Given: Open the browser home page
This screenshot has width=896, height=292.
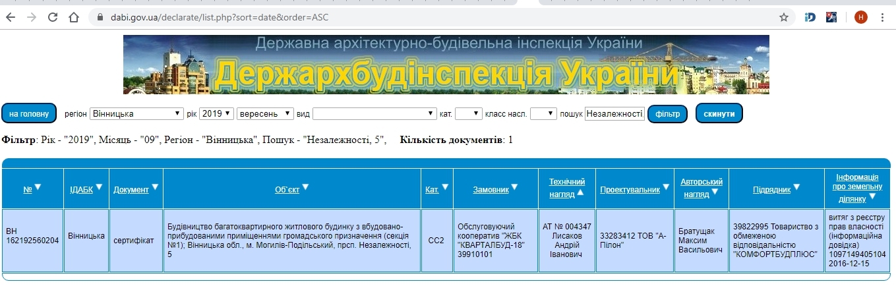Looking at the screenshot, I should pos(74,18).
